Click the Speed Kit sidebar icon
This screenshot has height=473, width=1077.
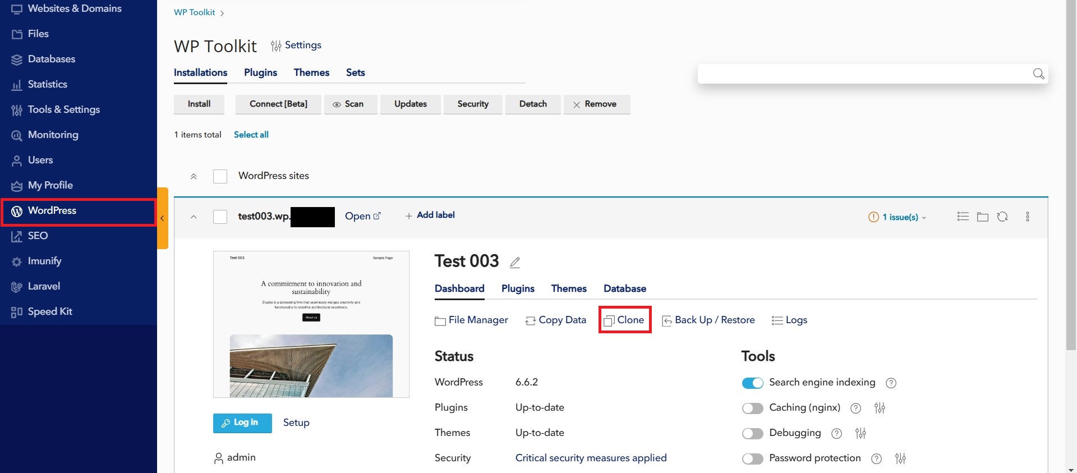(17, 312)
